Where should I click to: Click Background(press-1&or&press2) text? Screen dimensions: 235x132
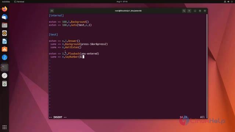point(87,44)
